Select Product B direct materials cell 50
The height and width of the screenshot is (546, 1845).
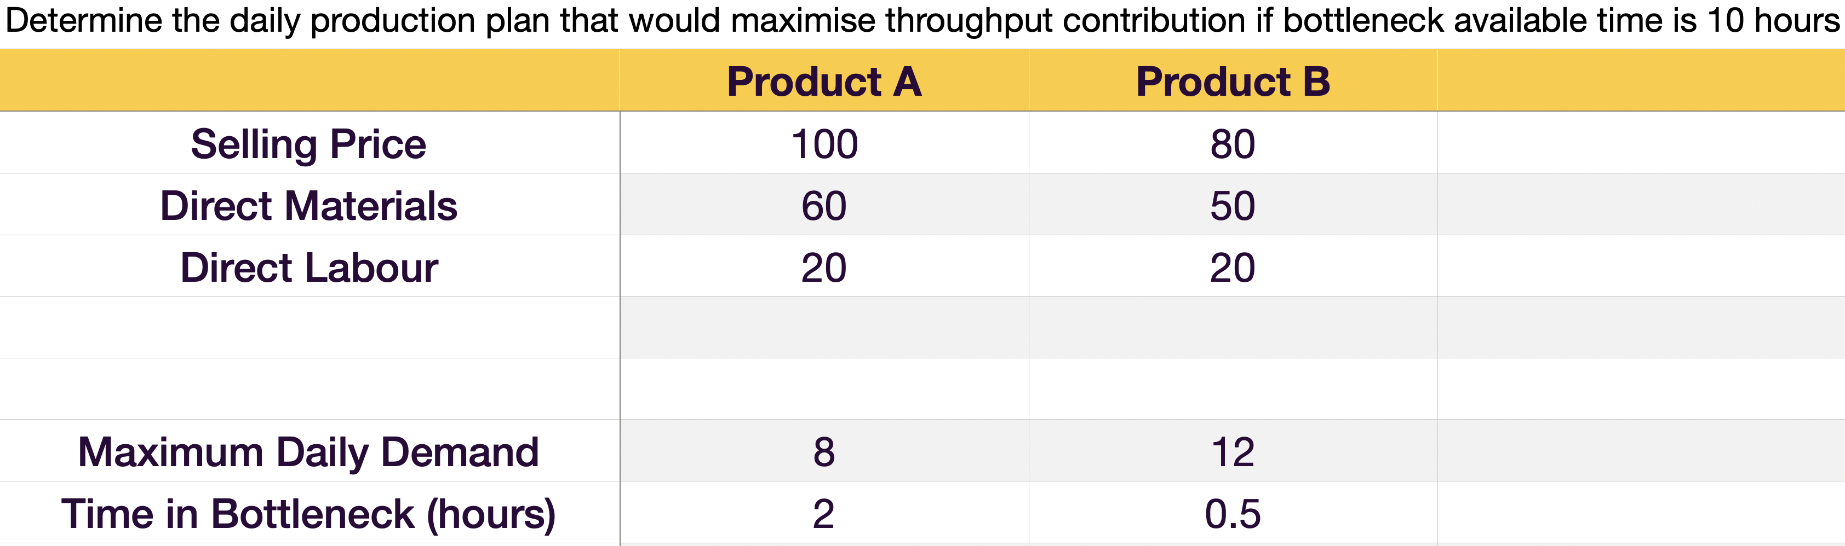tap(1233, 205)
